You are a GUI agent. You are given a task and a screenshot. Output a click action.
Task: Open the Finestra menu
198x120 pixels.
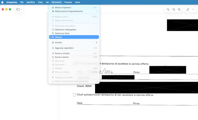pyautogui.click(x=68, y=2)
